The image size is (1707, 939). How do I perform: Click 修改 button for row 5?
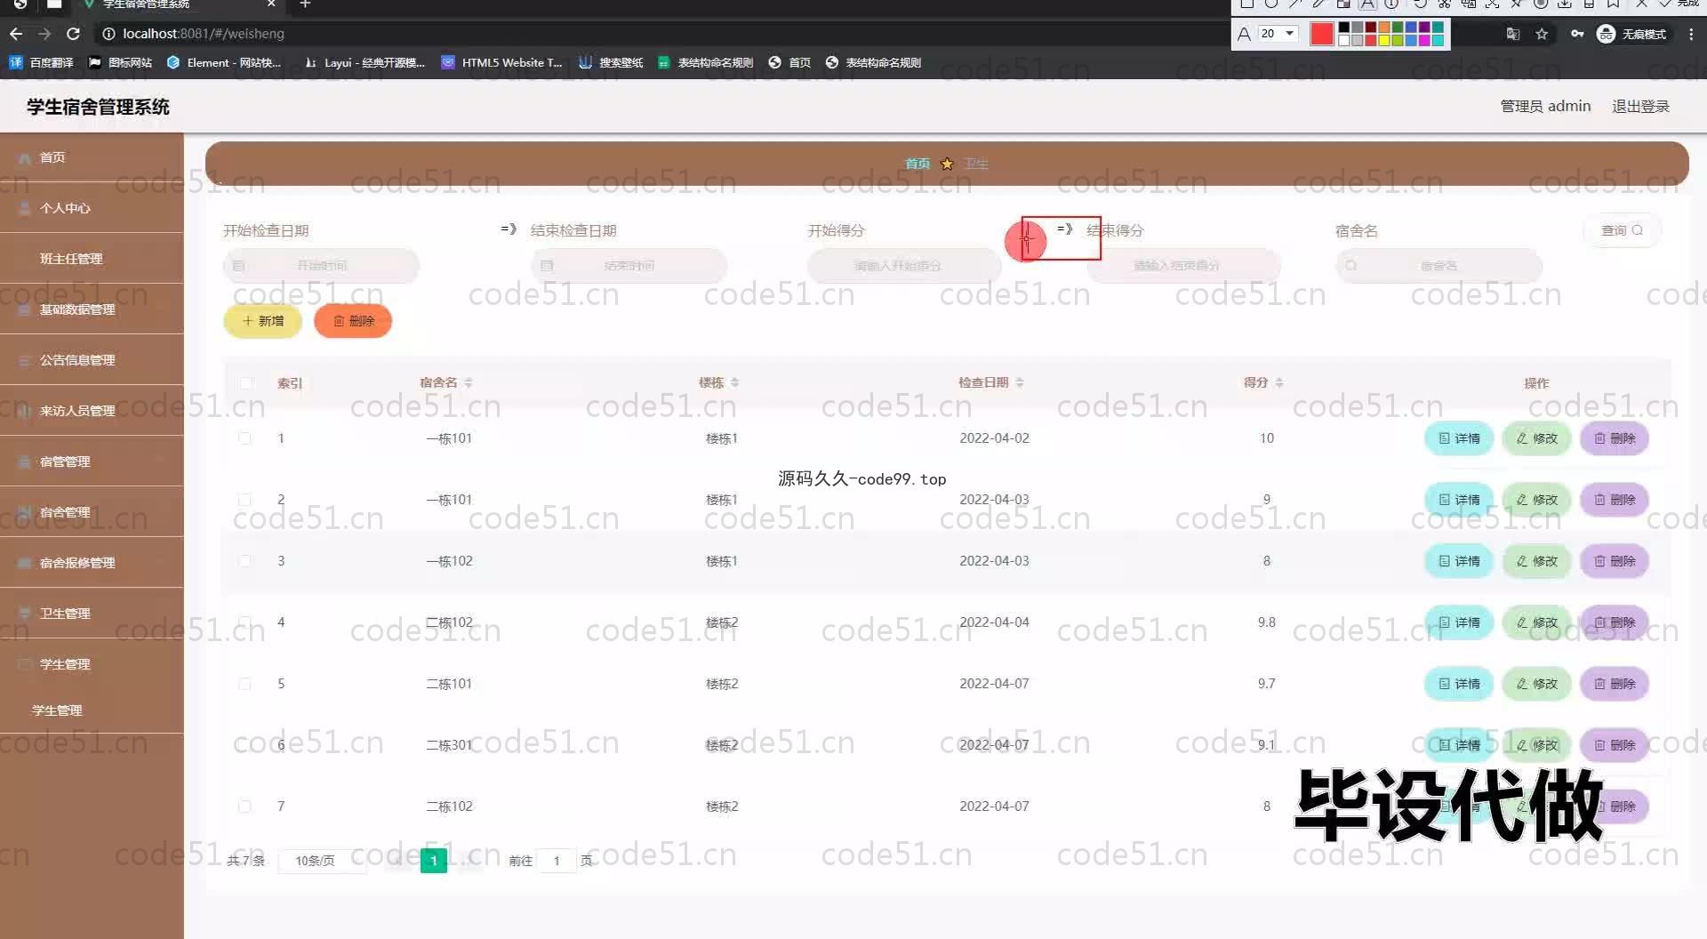(1537, 684)
